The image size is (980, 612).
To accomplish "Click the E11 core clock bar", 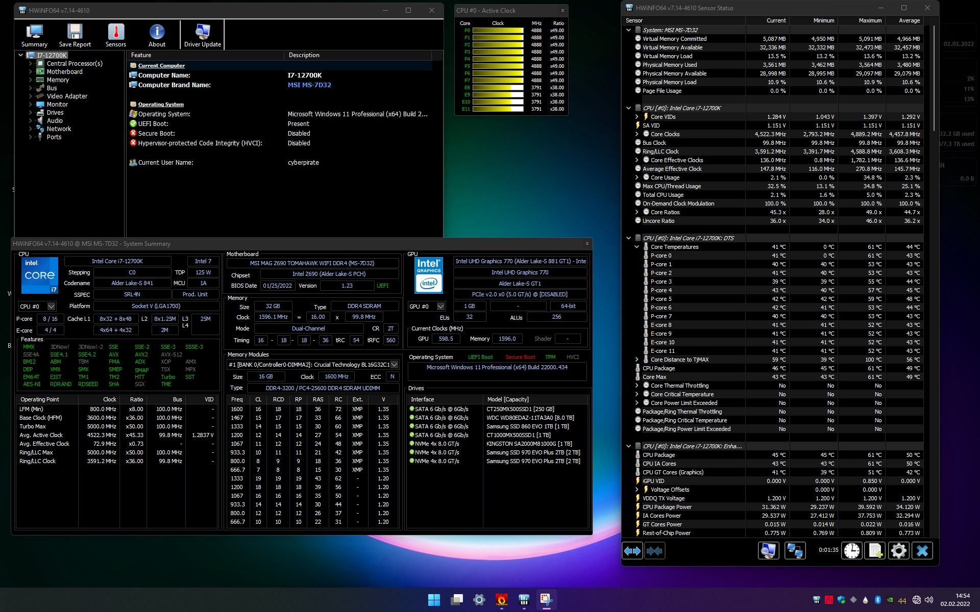I will click(x=498, y=109).
